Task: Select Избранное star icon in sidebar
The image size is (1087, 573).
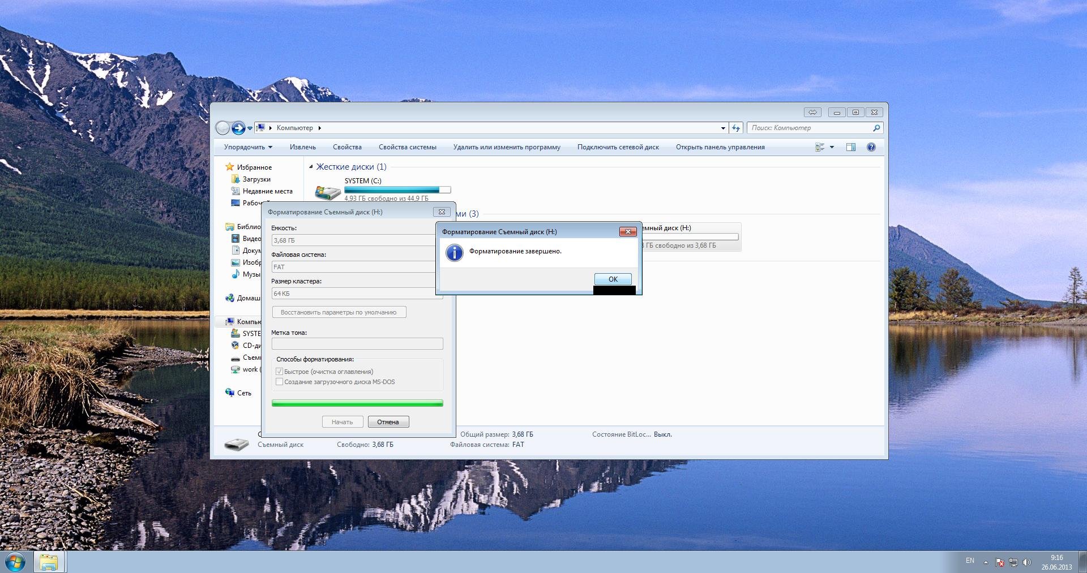Action: (x=229, y=167)
